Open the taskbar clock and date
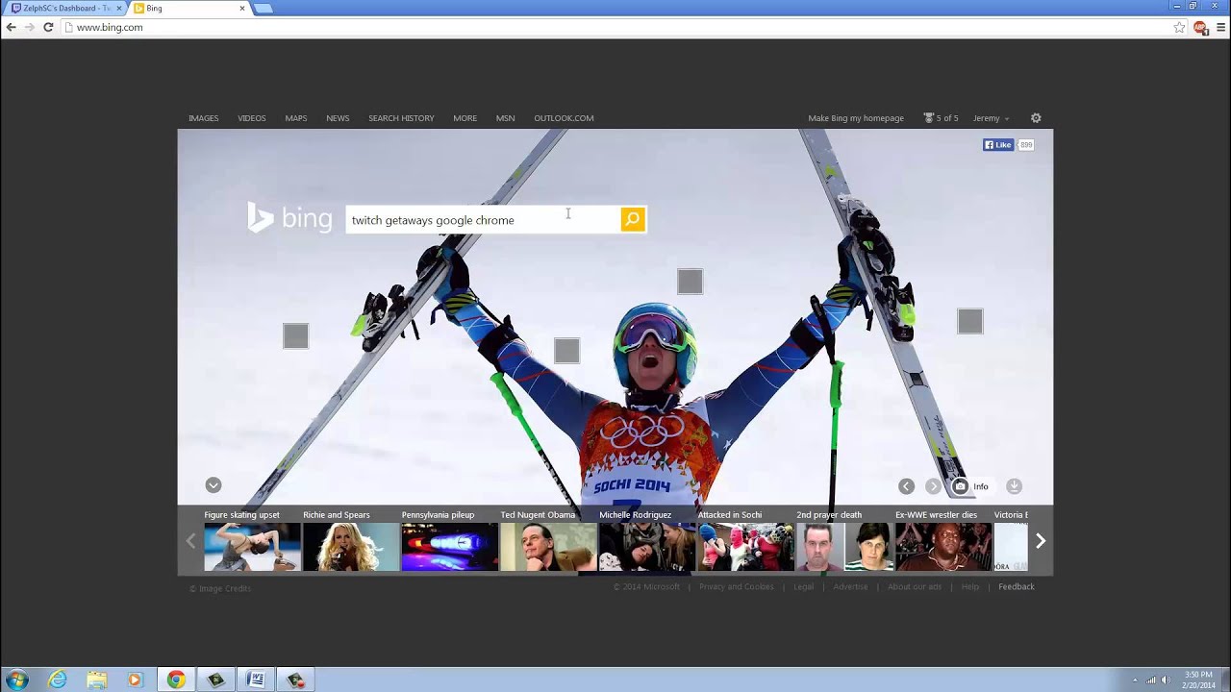Viewport: 1231px width, 692px height. [1198, 680]
